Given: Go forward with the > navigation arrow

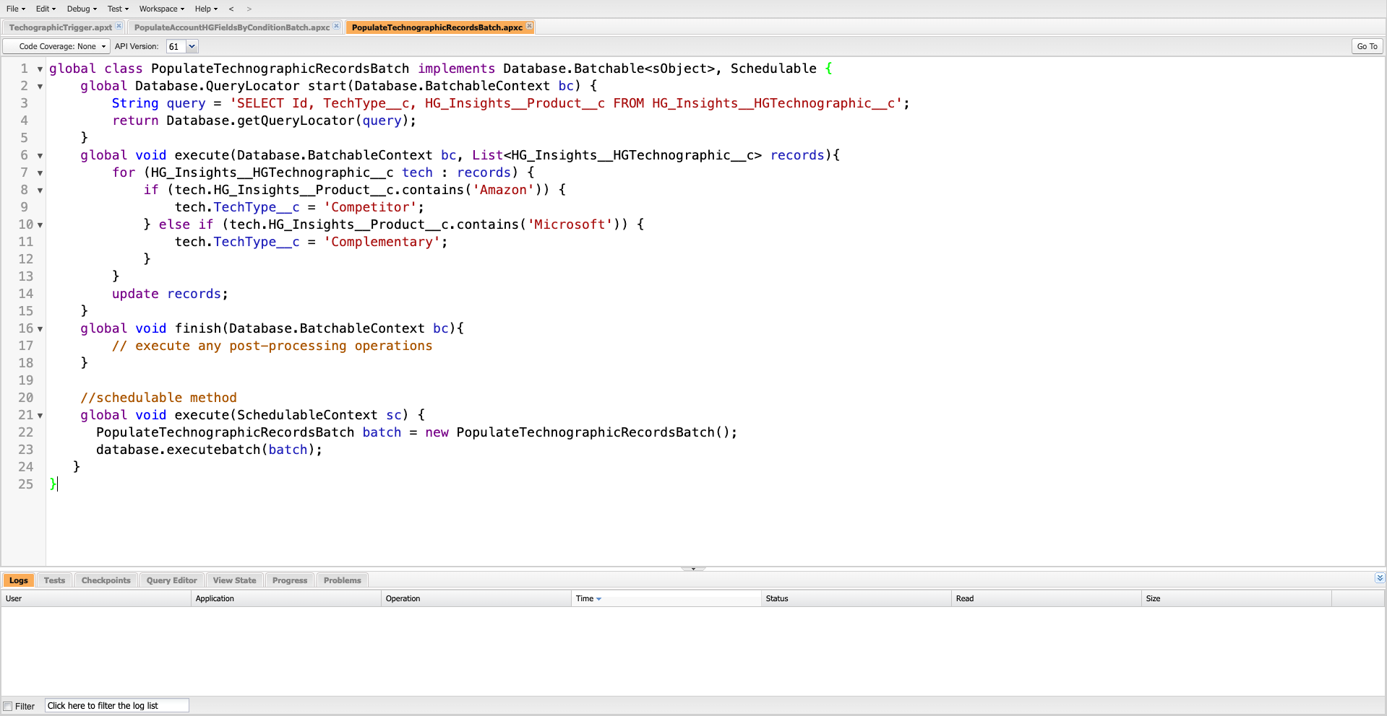Looking at the screenshot, I should pyautogui.click(x=249, y=9).
